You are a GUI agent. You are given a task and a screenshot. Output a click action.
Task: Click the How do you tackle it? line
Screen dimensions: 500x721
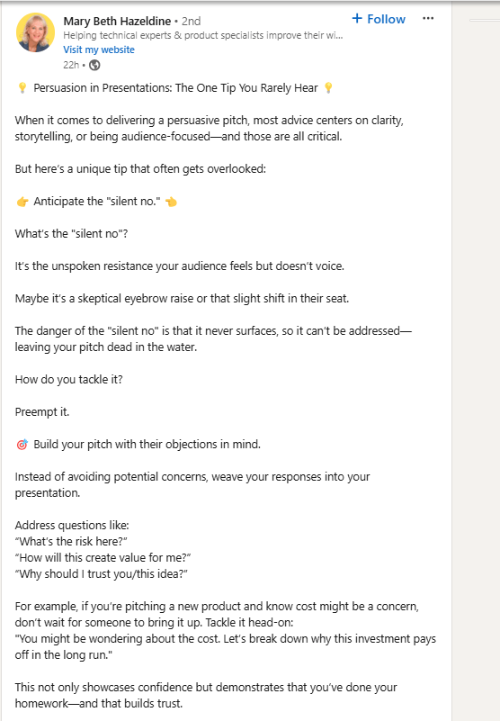69,380
